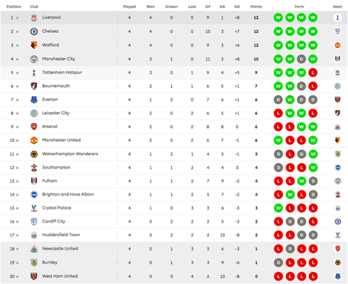The width and height of the screenshot is (348, 284).
Task: Click the Manchester City badge
Action: 34,59
